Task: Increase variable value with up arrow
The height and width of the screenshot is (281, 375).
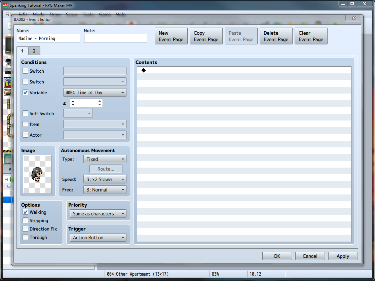Action: pos(100,101)
